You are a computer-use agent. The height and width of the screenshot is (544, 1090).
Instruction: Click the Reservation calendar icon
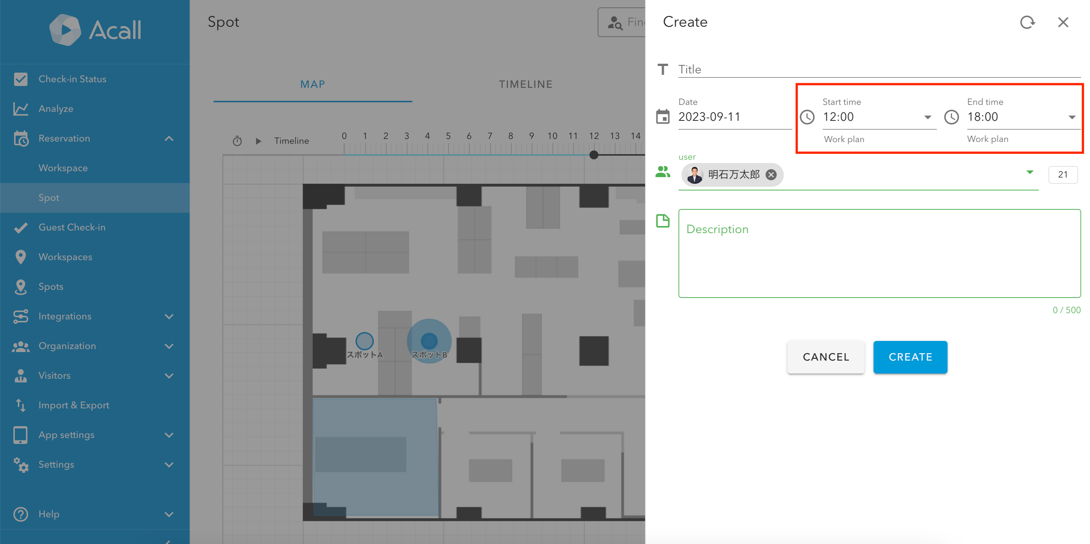point(20,138)
